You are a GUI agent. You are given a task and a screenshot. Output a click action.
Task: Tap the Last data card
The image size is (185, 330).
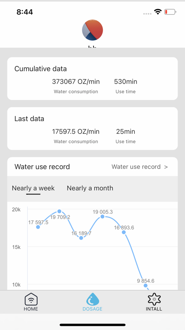pyautogui.click(x=92, y=129)
